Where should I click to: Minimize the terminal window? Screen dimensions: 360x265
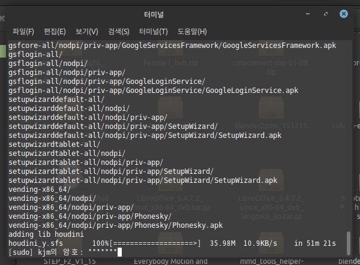point(308,14)
